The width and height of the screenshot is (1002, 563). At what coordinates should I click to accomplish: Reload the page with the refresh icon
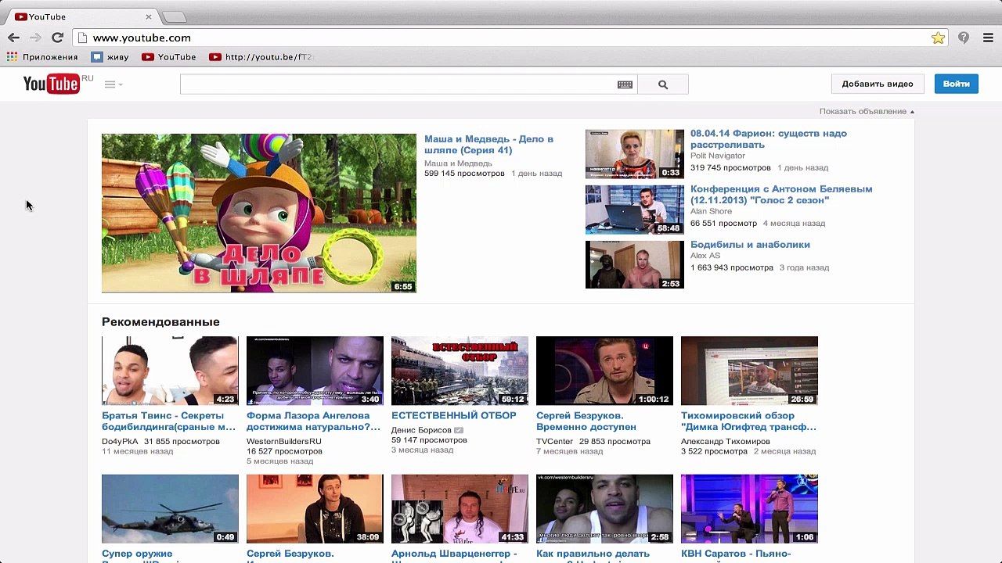[57, 38]
